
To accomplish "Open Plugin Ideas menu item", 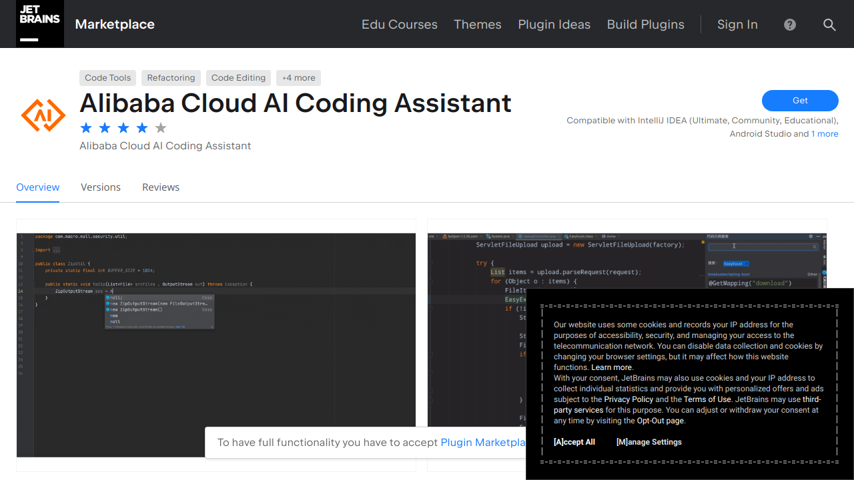I will tap(554, 25).
